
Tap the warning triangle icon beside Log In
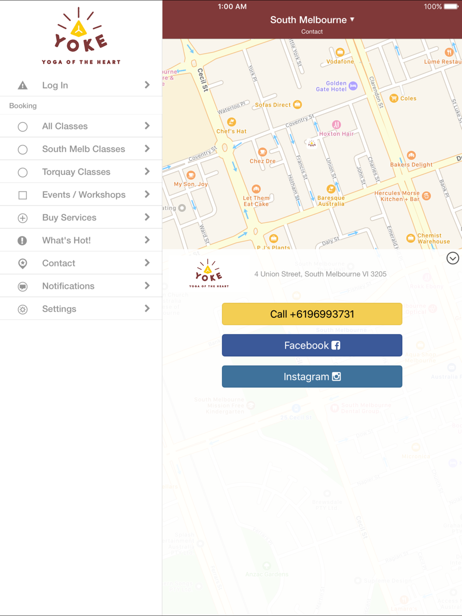(23, 85)
